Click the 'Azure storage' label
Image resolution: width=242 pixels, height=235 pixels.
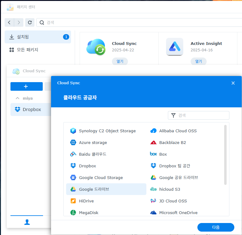[x=93, y=143]
